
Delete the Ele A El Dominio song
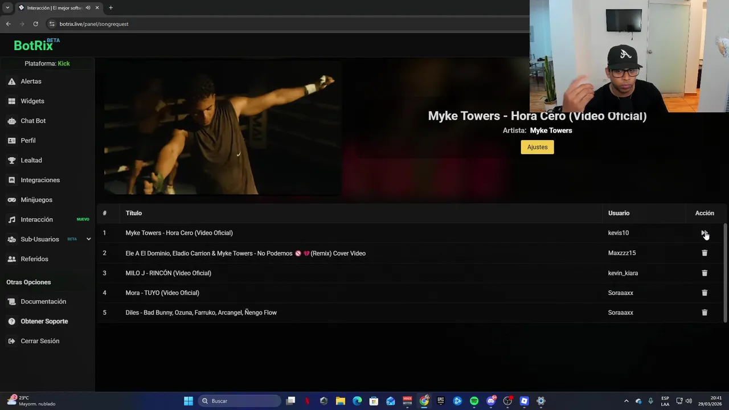click(x=705, y=253)
